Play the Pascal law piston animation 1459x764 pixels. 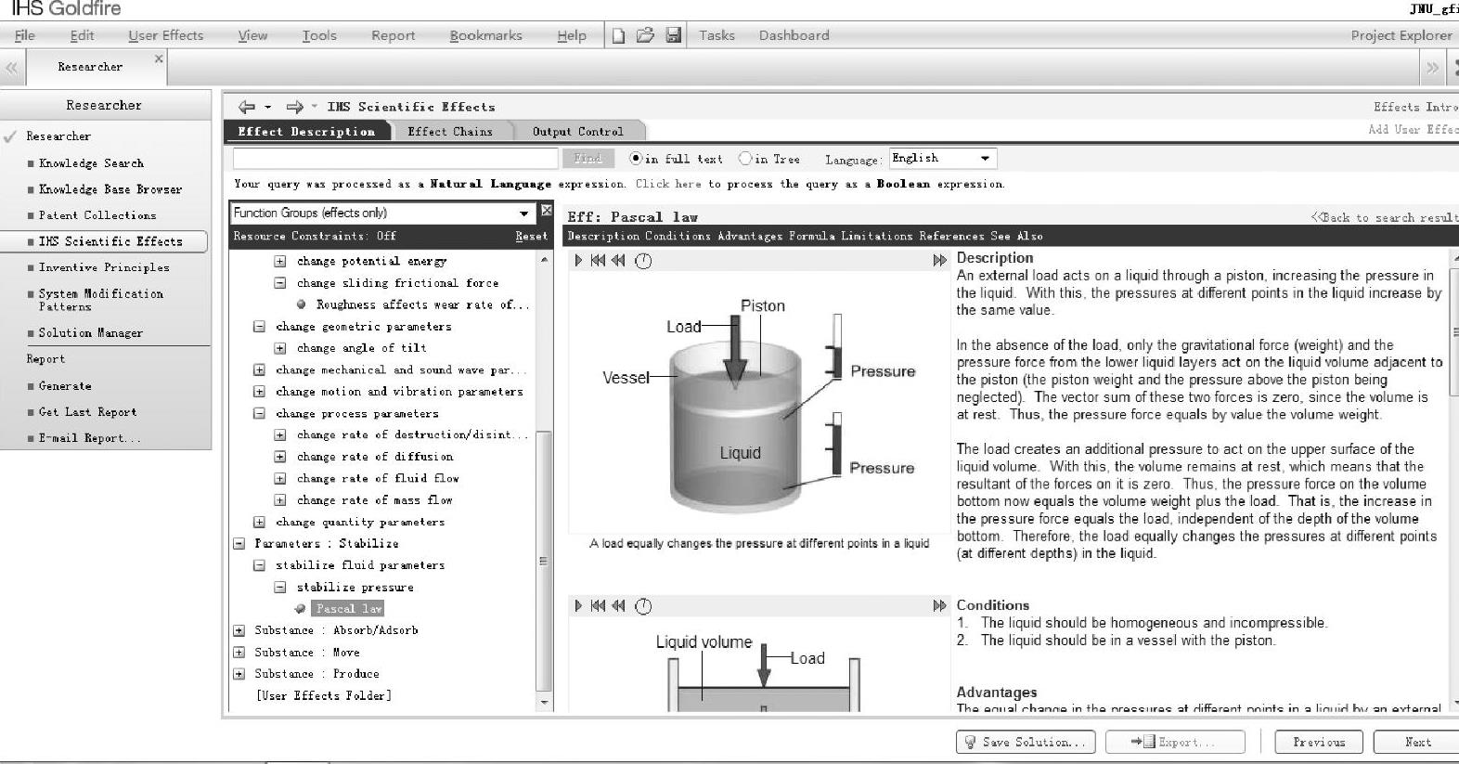pyautogui.click(x=578, y=261)
